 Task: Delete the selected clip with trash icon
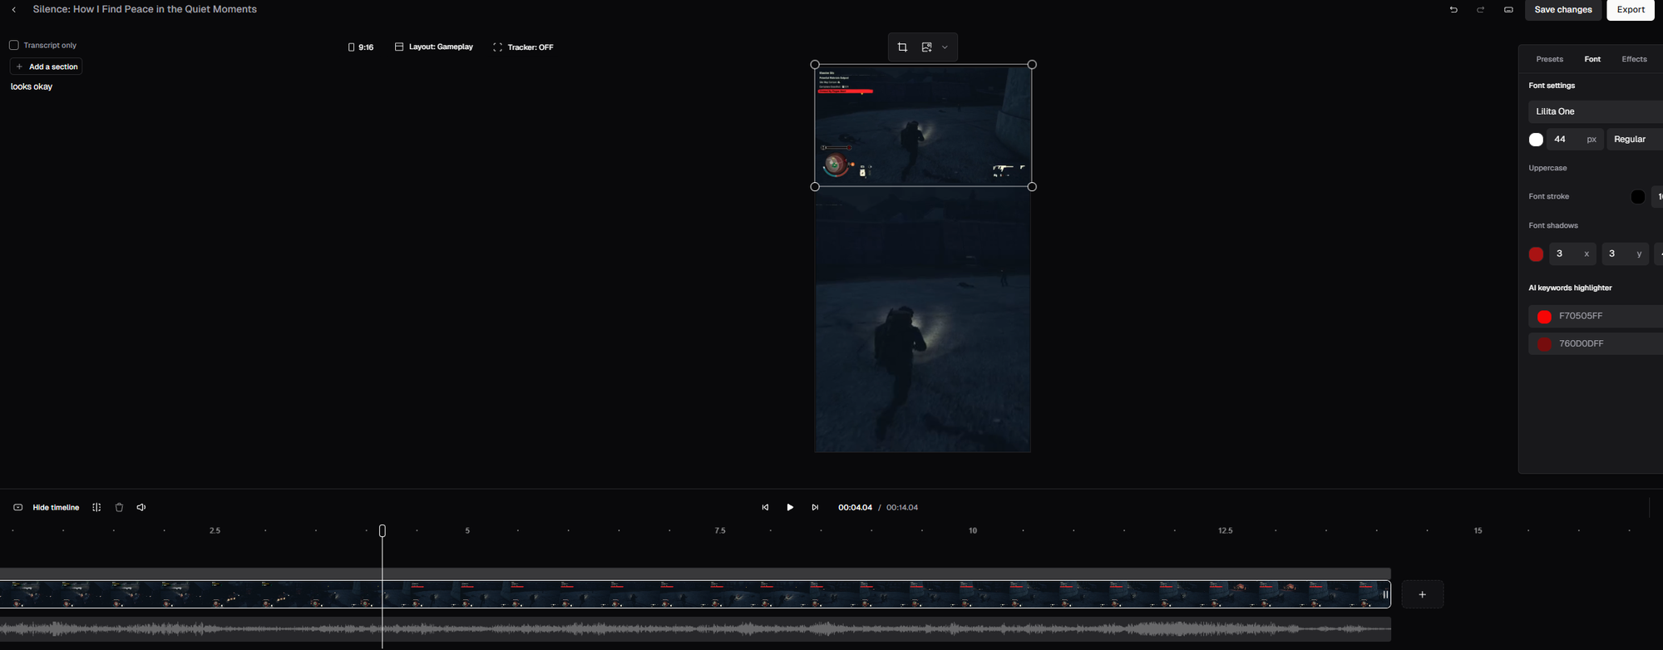tap(119, 508)
